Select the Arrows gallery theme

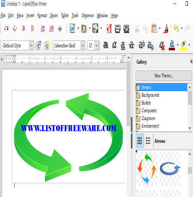tap(161, 87)
